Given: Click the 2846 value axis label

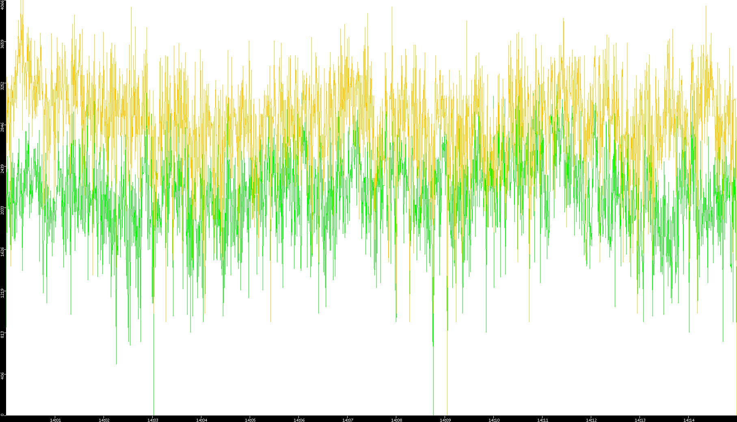Looking at the screenshot, I should click(2, 127).
